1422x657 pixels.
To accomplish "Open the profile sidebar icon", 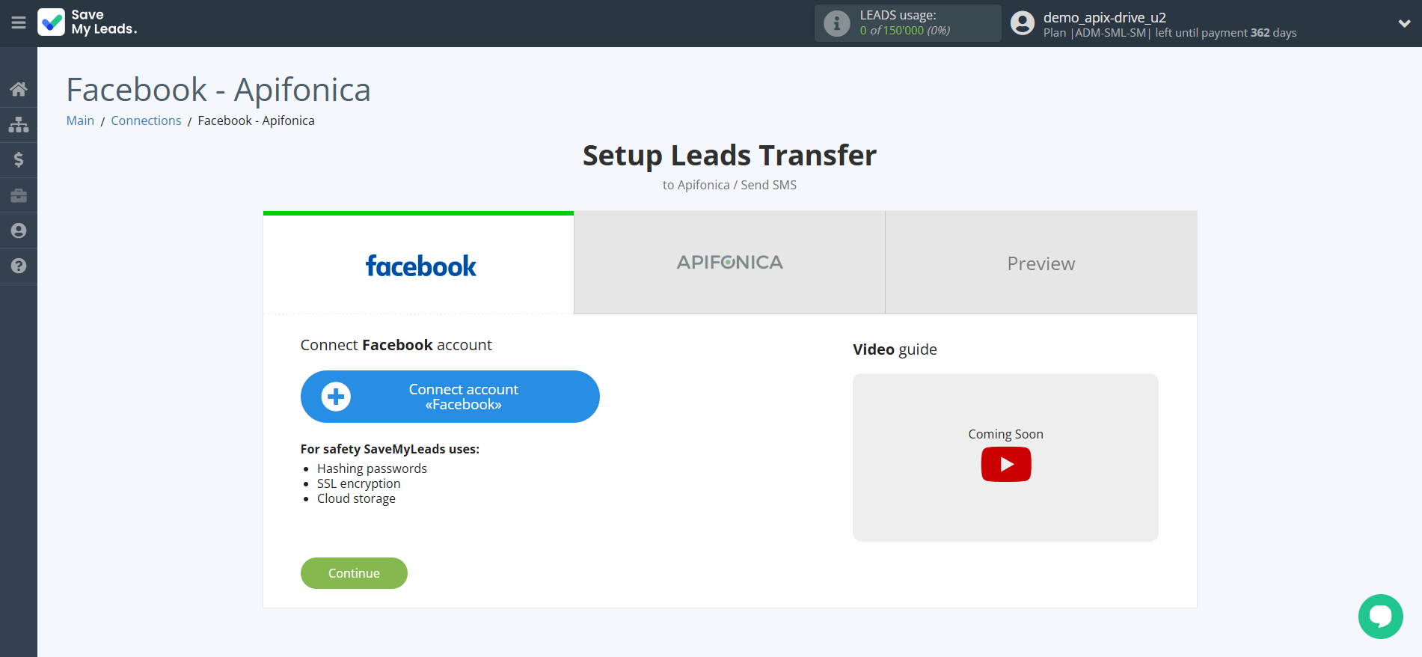I will [x=19, y=230].
